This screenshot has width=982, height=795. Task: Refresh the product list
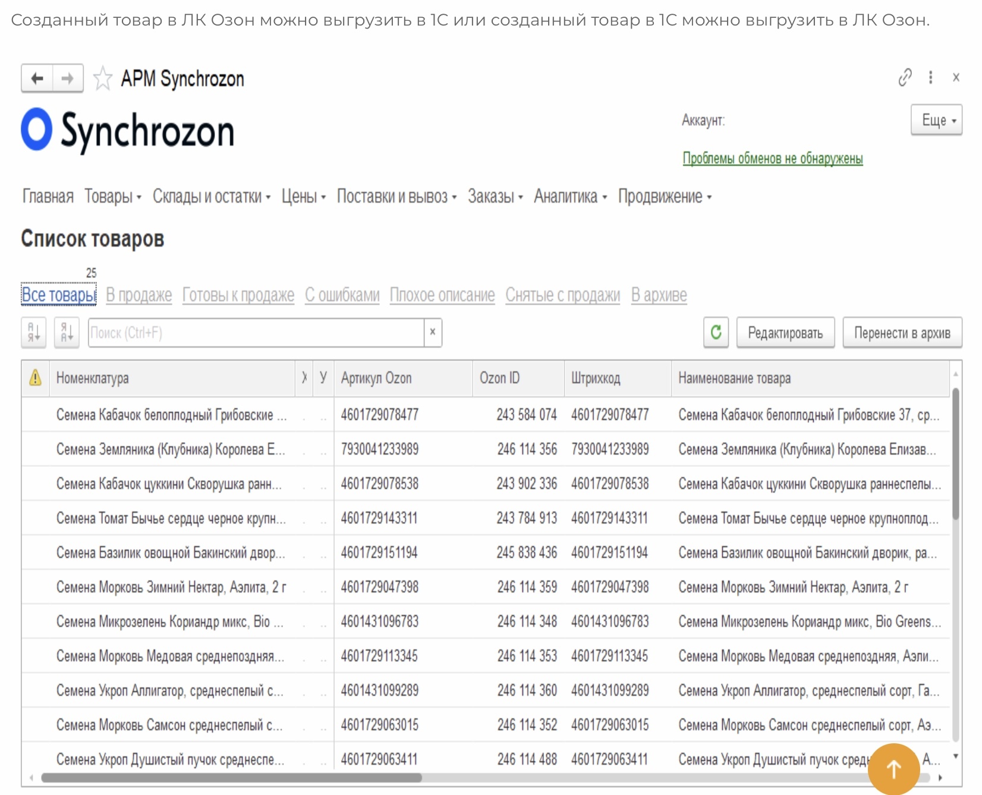(716, 332)
